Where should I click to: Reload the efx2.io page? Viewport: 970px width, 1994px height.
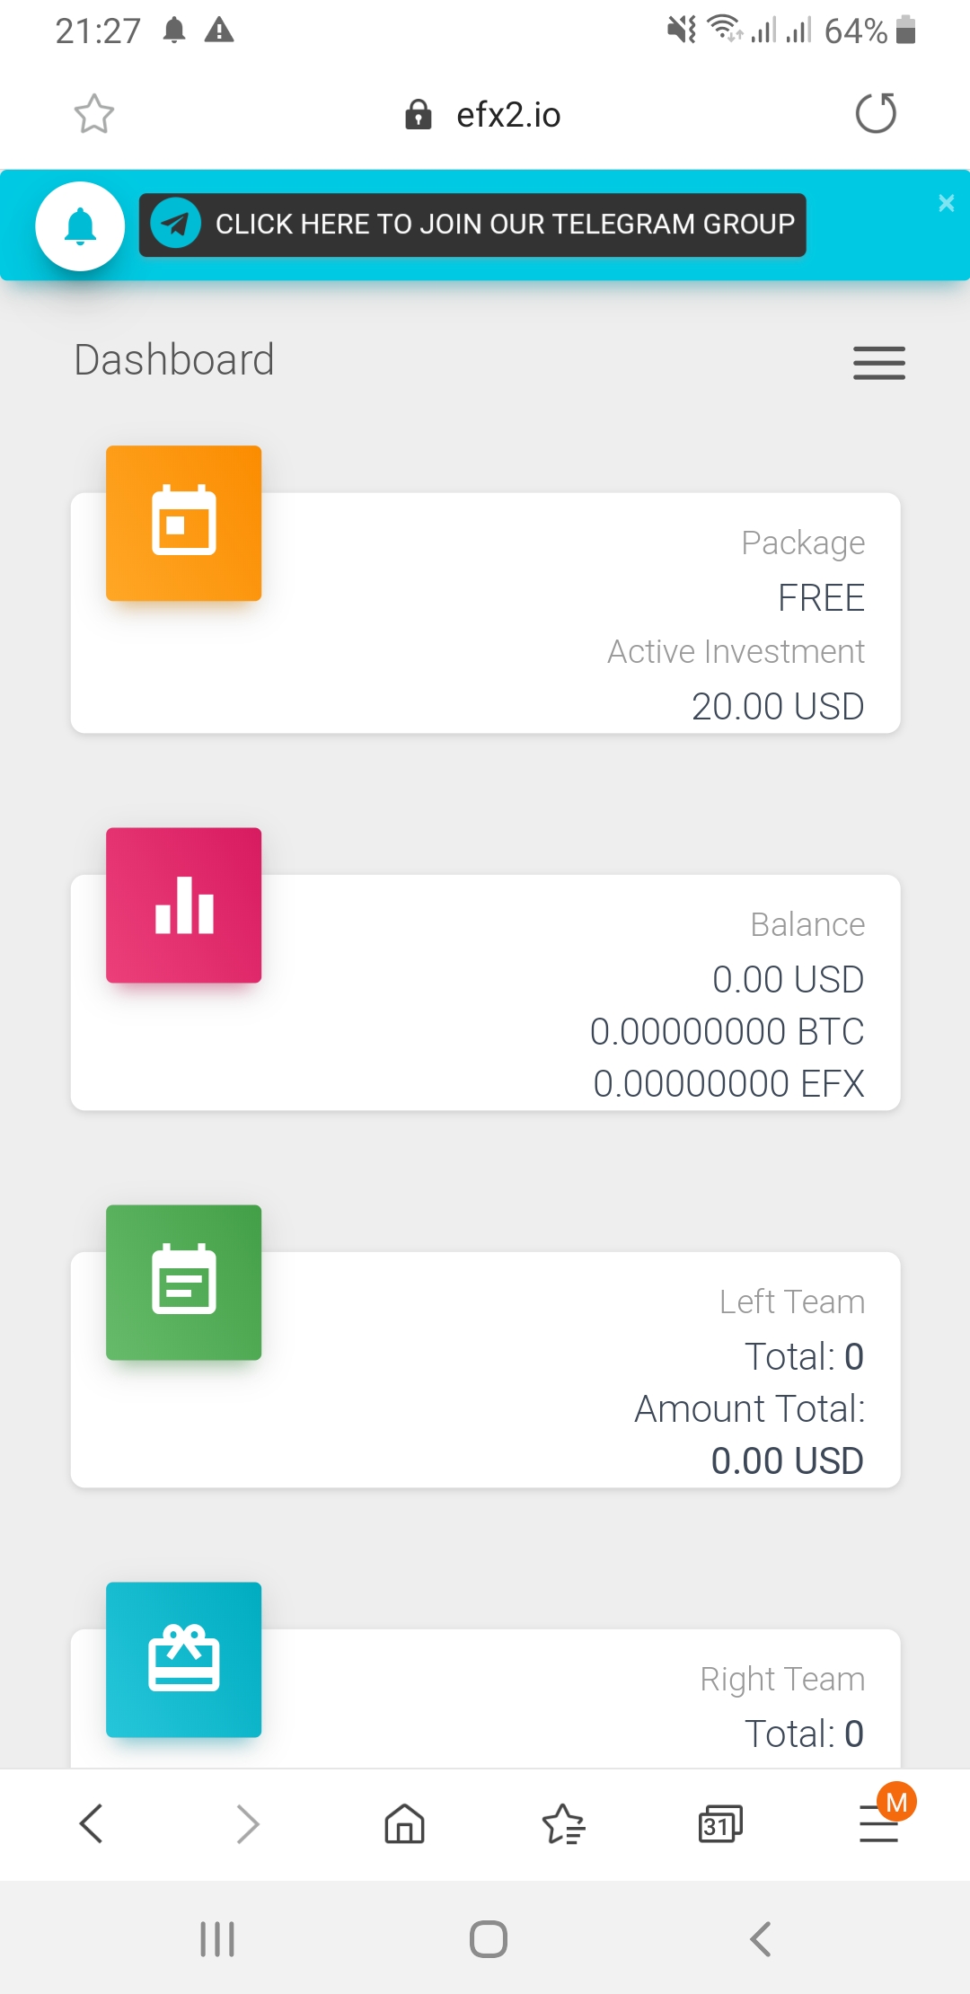876,114
